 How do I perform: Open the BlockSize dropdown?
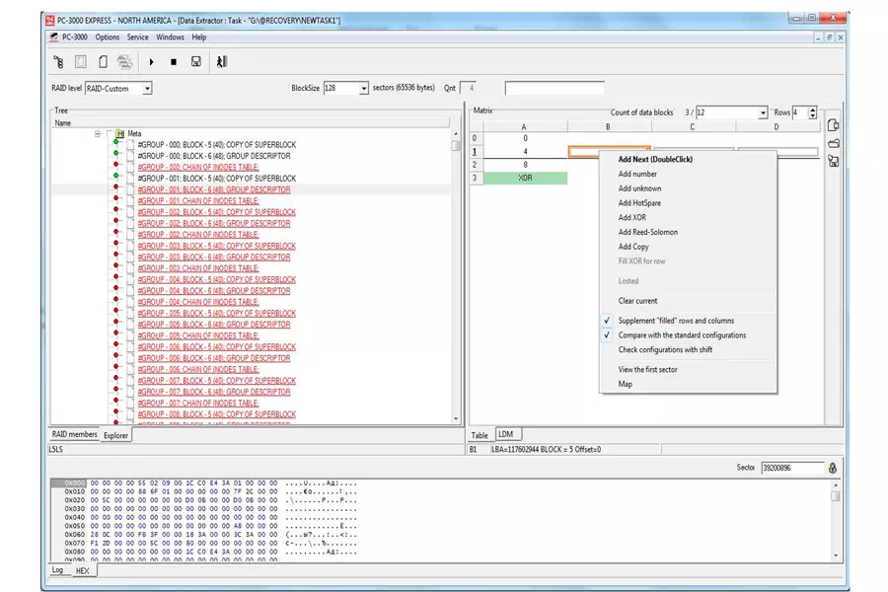(363, 89)
